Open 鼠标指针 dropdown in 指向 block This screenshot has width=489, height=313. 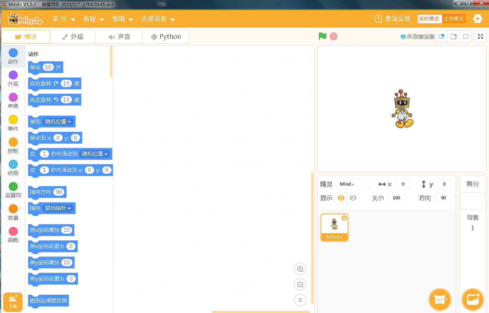[x=58, y=208]
